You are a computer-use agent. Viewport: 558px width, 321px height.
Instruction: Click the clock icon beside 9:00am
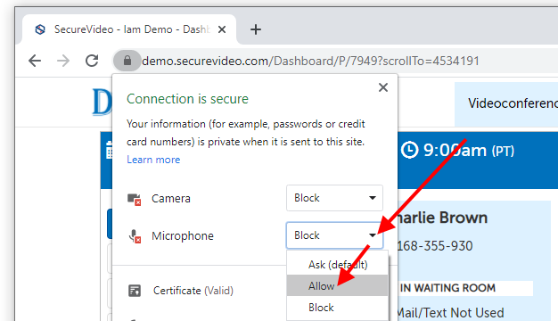pyautogui.click(x=409, y=150)
